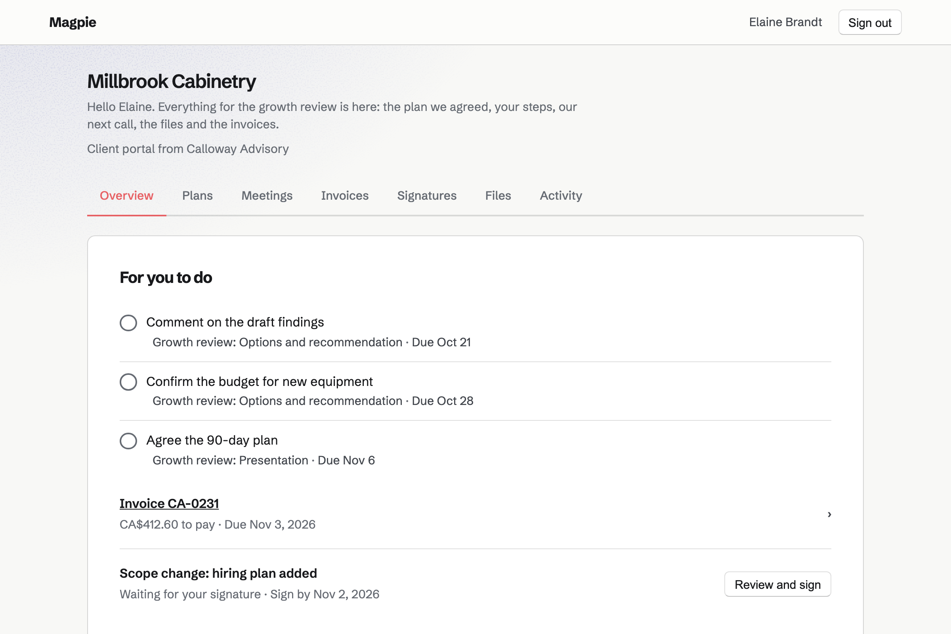Image resolution: width=951 pixels, height=634 pixels.
Task: Switch to the Plans tab
Action: pyautogui.click(x=197, y=196)
